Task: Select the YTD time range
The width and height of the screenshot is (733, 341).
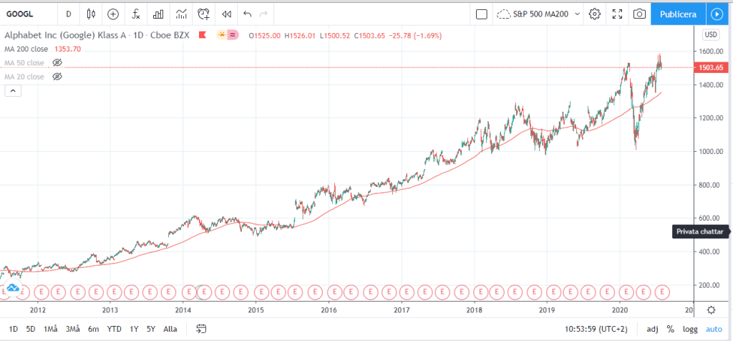Action: tap(114, 329)
